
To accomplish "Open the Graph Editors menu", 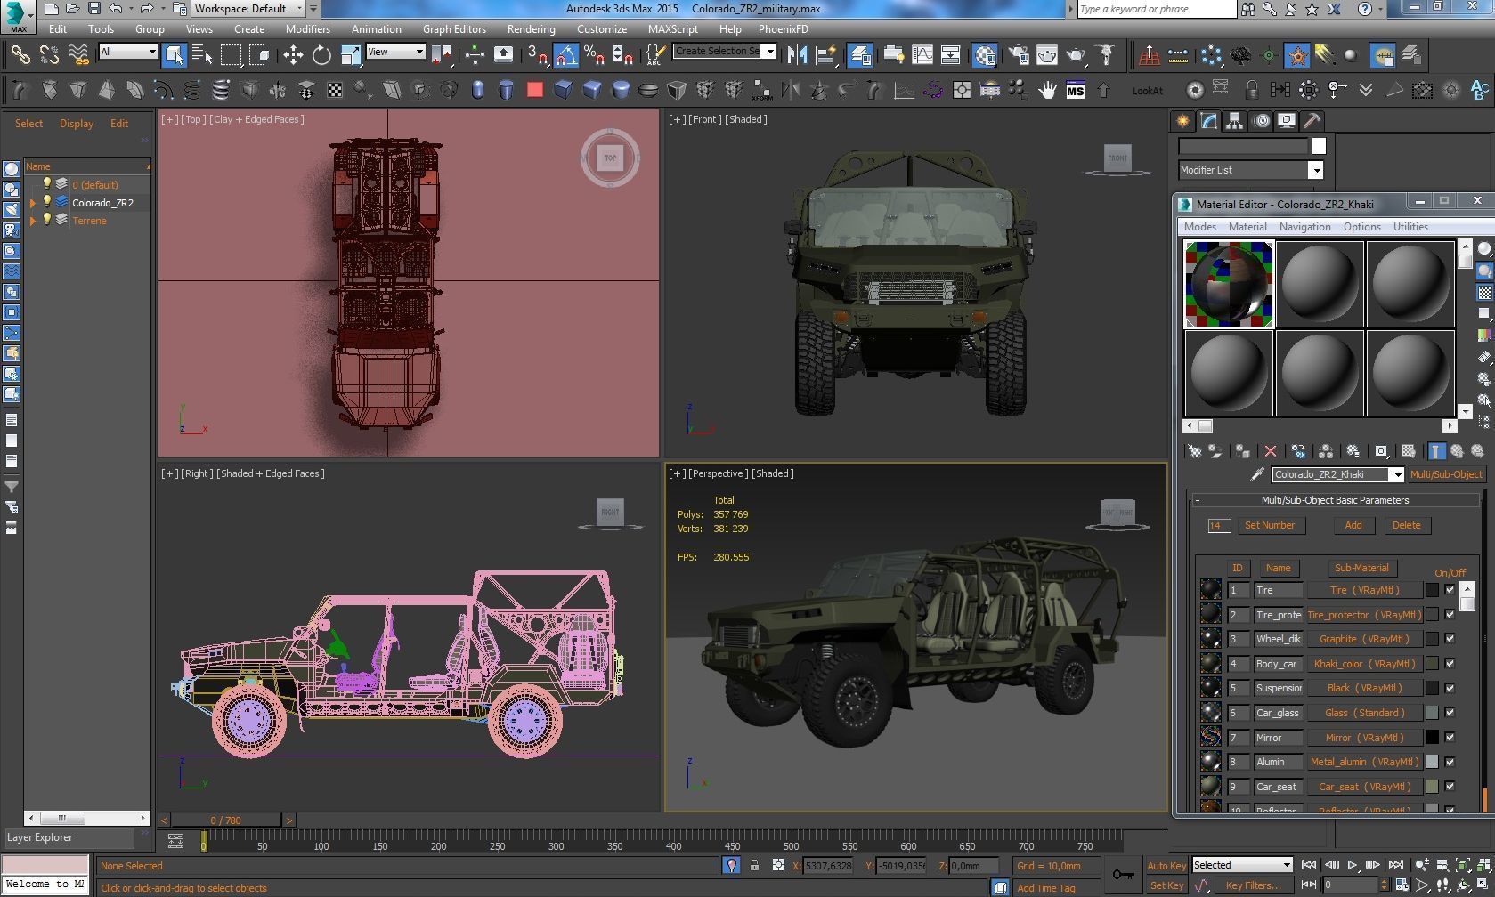I will pos(454,29).
